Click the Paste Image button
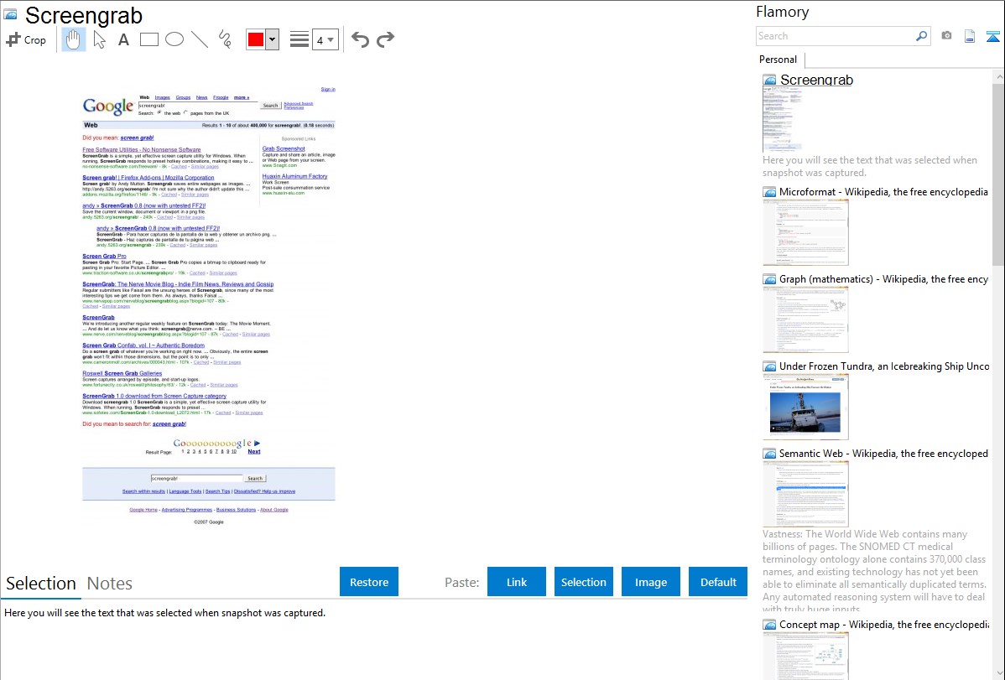Image resolution: width=1005 pixels, height=680 pixels. [x=650, y=582]
